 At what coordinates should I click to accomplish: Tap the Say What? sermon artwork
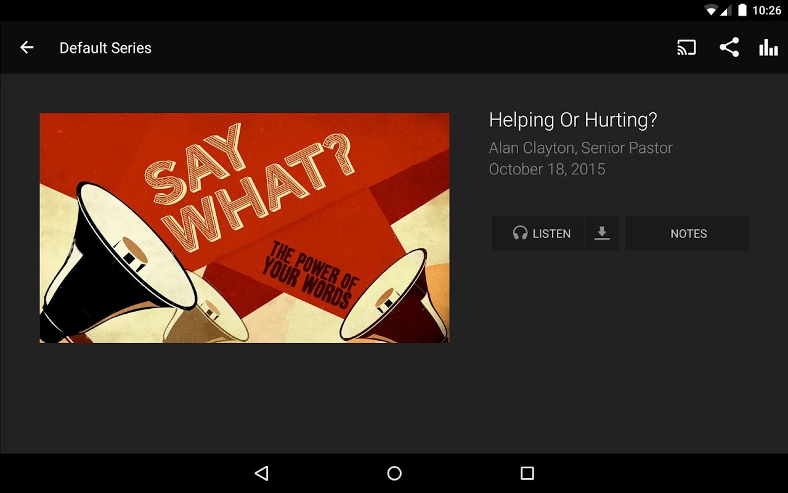coord(245,228)
